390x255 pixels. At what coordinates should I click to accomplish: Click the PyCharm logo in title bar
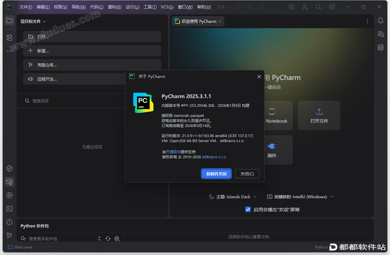(10, 7)
